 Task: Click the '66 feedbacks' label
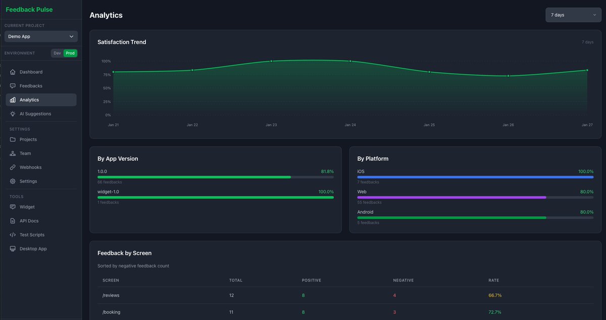[x=110, y=182]
